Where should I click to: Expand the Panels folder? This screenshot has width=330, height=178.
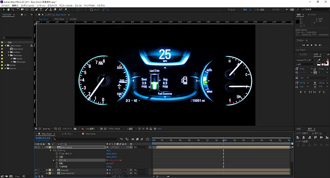[12, 59]
